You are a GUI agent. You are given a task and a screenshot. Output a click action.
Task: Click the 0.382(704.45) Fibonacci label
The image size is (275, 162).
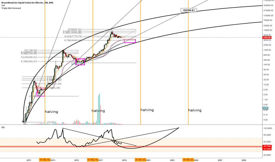(x=29, y=54)
